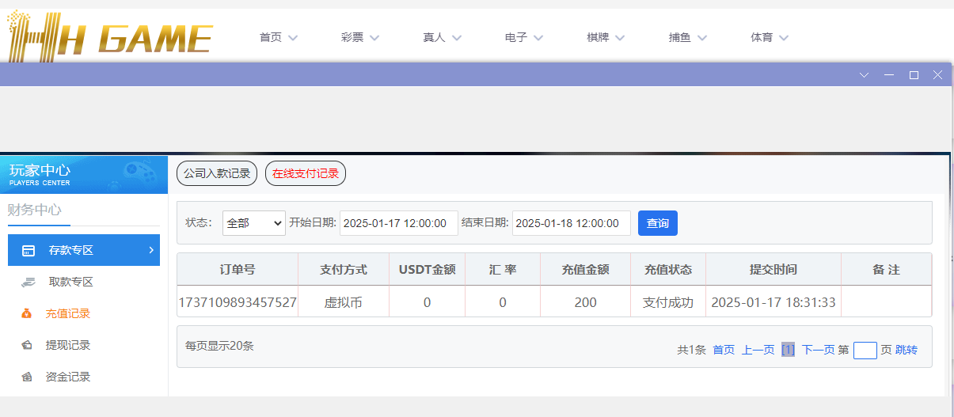Viewport: 954px width, 417px height.
Task: Click the page number input box
Action: [865, 350]
